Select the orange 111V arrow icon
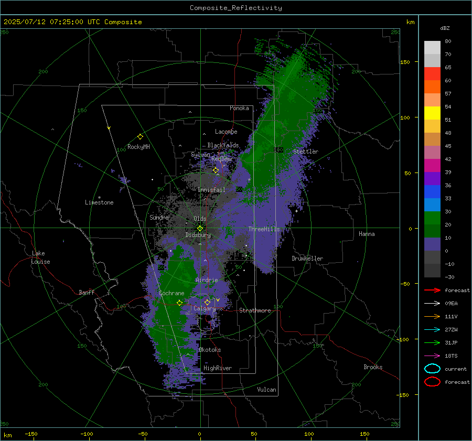This screenshot has height=441, width=472. pos(432,316)
